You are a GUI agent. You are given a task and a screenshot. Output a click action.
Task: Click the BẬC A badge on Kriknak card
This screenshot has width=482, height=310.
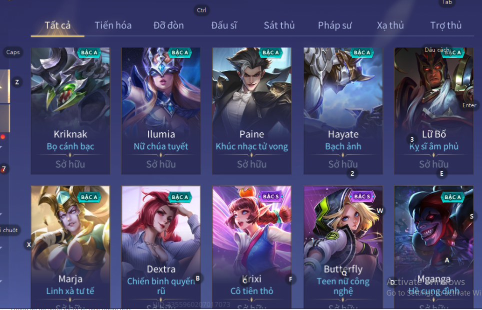[89, 52]
